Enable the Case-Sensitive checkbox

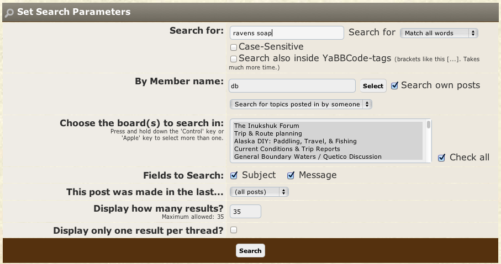click(234, 48)
